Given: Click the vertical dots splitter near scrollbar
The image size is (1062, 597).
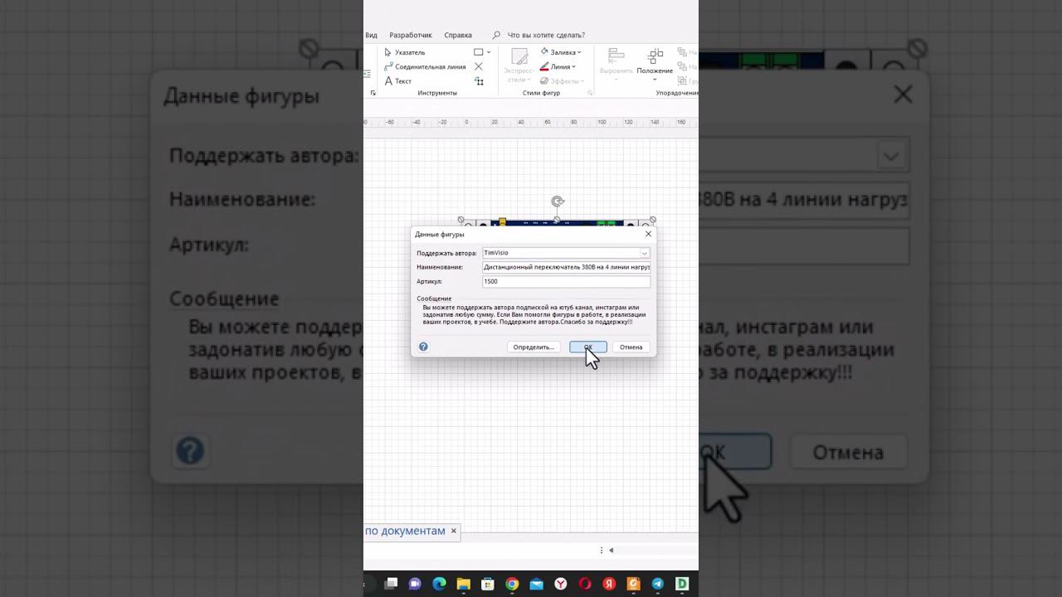Looking at the screenshot, I should coord(602,550).
